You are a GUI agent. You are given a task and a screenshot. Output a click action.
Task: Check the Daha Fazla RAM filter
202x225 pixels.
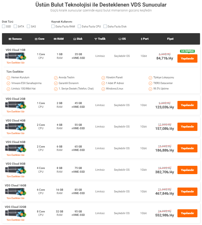coord(53,27)
